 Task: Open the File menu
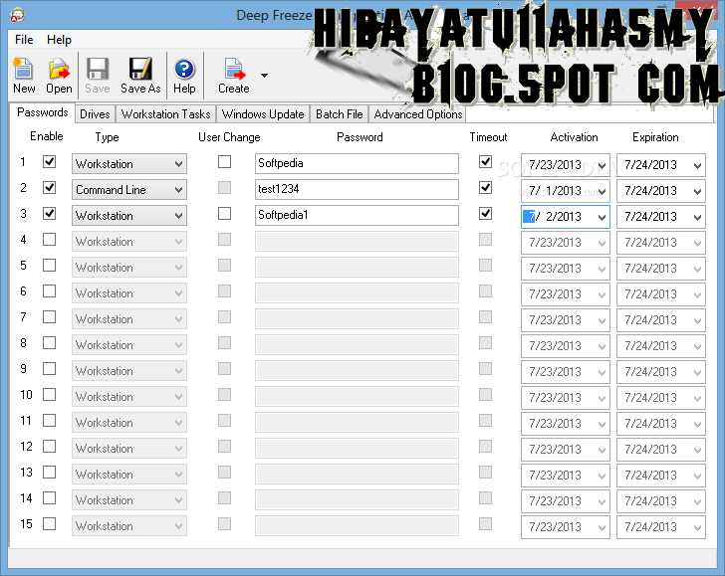24,40
